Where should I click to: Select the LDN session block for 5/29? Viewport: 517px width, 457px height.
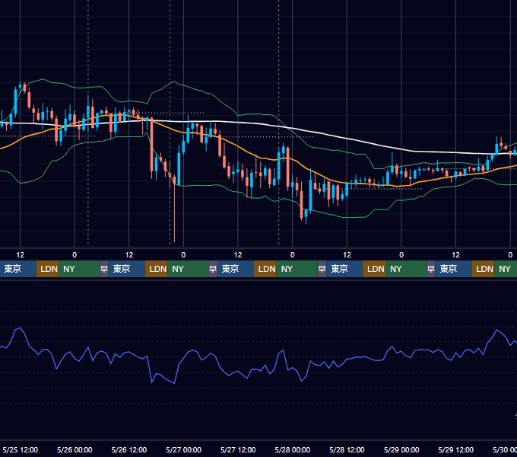click(483, 269)
